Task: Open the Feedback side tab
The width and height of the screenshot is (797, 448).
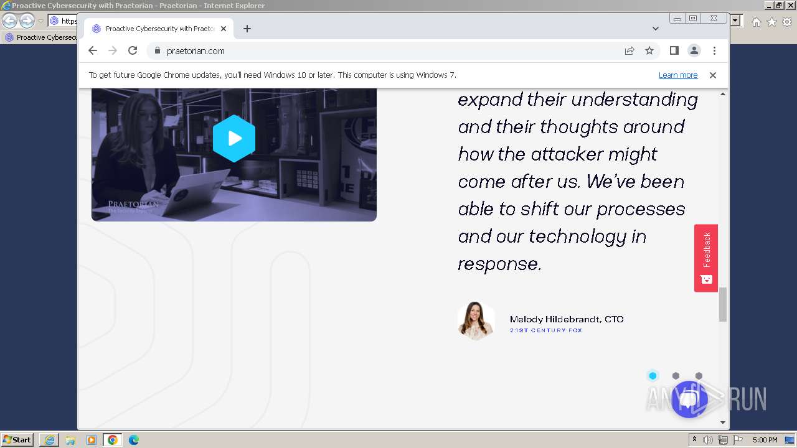Action: click(706, 258)
